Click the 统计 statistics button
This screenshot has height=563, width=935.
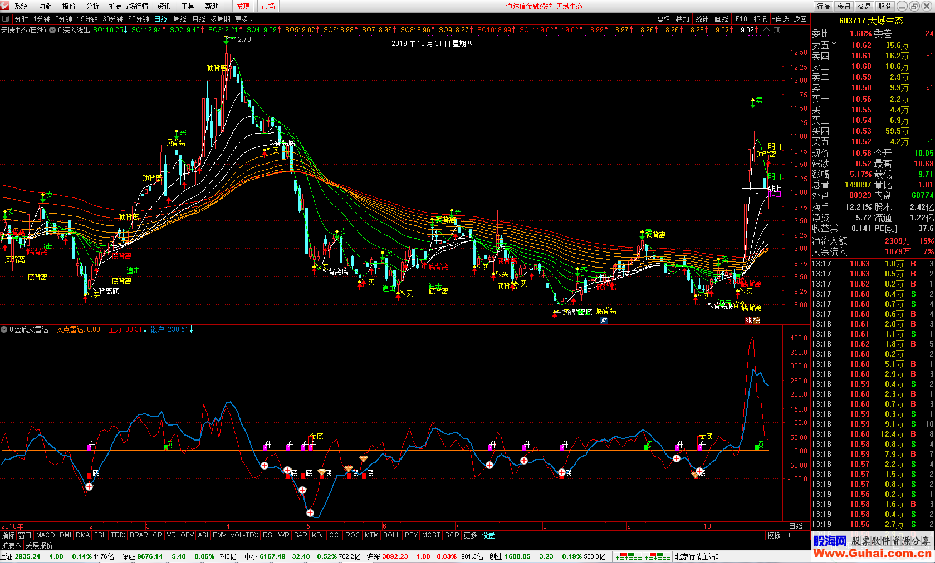tap(702, 19)
